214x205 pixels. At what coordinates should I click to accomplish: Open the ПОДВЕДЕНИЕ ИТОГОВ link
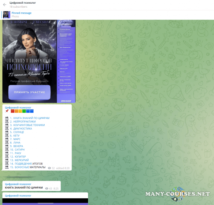(28, 164)
